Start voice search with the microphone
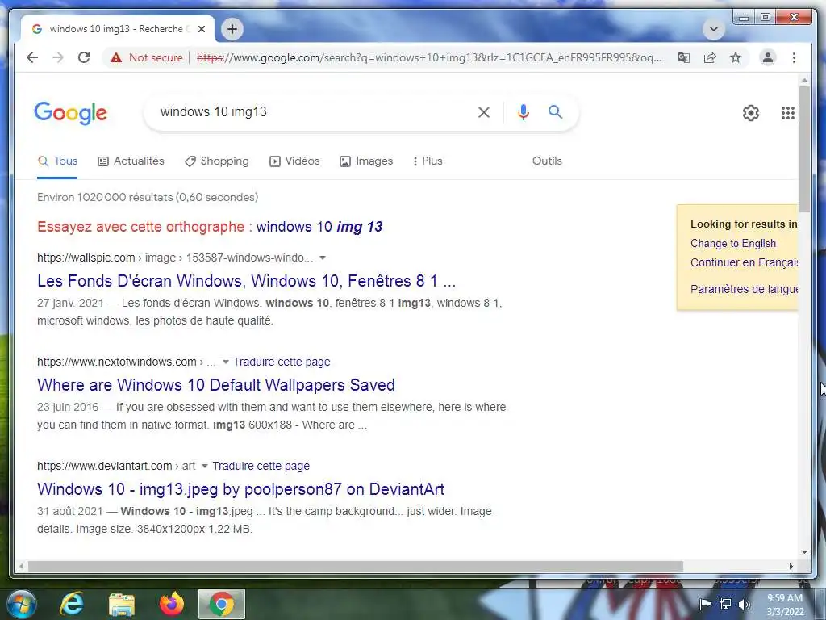 [523, 111]
